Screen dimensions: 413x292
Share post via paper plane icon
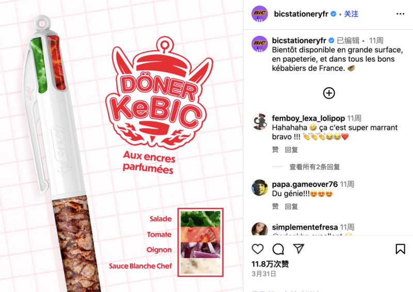point(299,249)
